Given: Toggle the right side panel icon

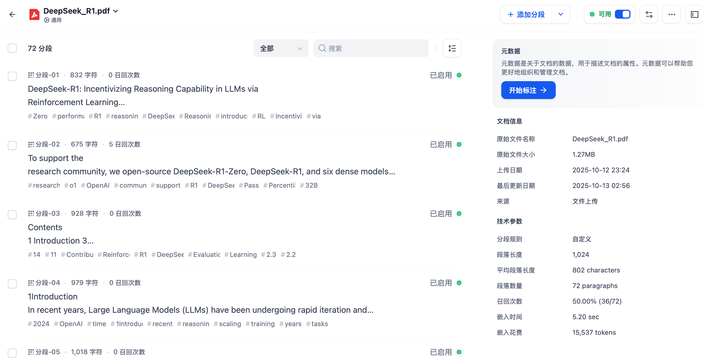Looking at the screenshot, I should coord(694,14).
